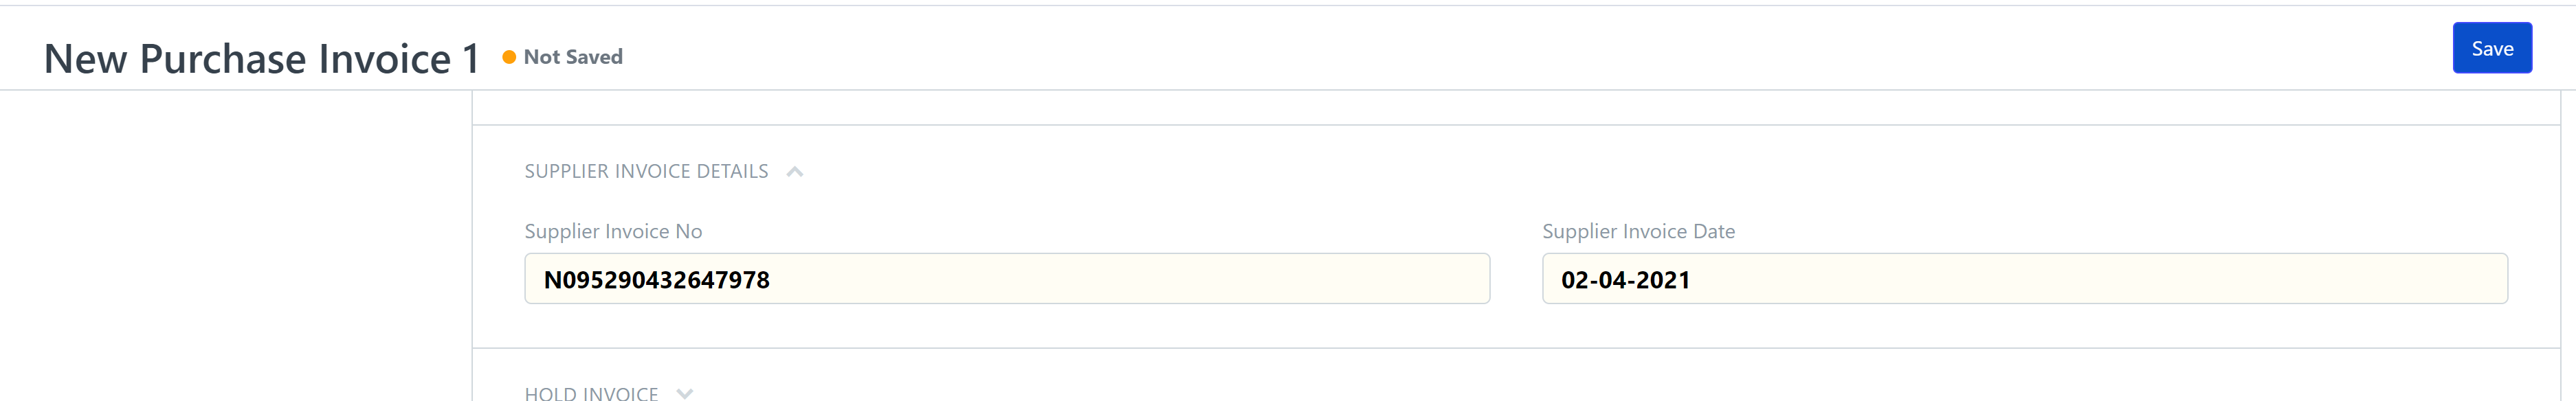Click blank form section above Supplier Invoice Details
The width and height of the screenshot is (2576, 401).
tap(1515, 108)
